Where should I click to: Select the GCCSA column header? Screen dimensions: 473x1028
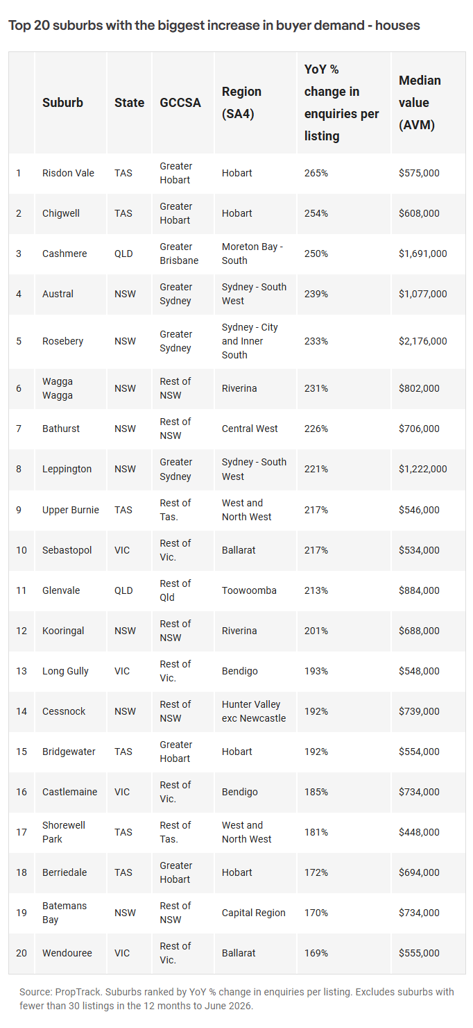pos(180,103)
